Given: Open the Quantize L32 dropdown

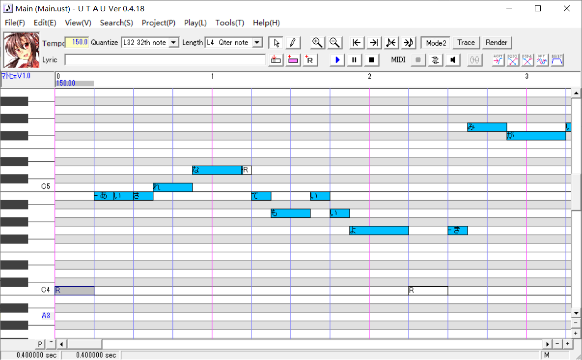Looking at the screenshot, I should [x=173, y=43].
